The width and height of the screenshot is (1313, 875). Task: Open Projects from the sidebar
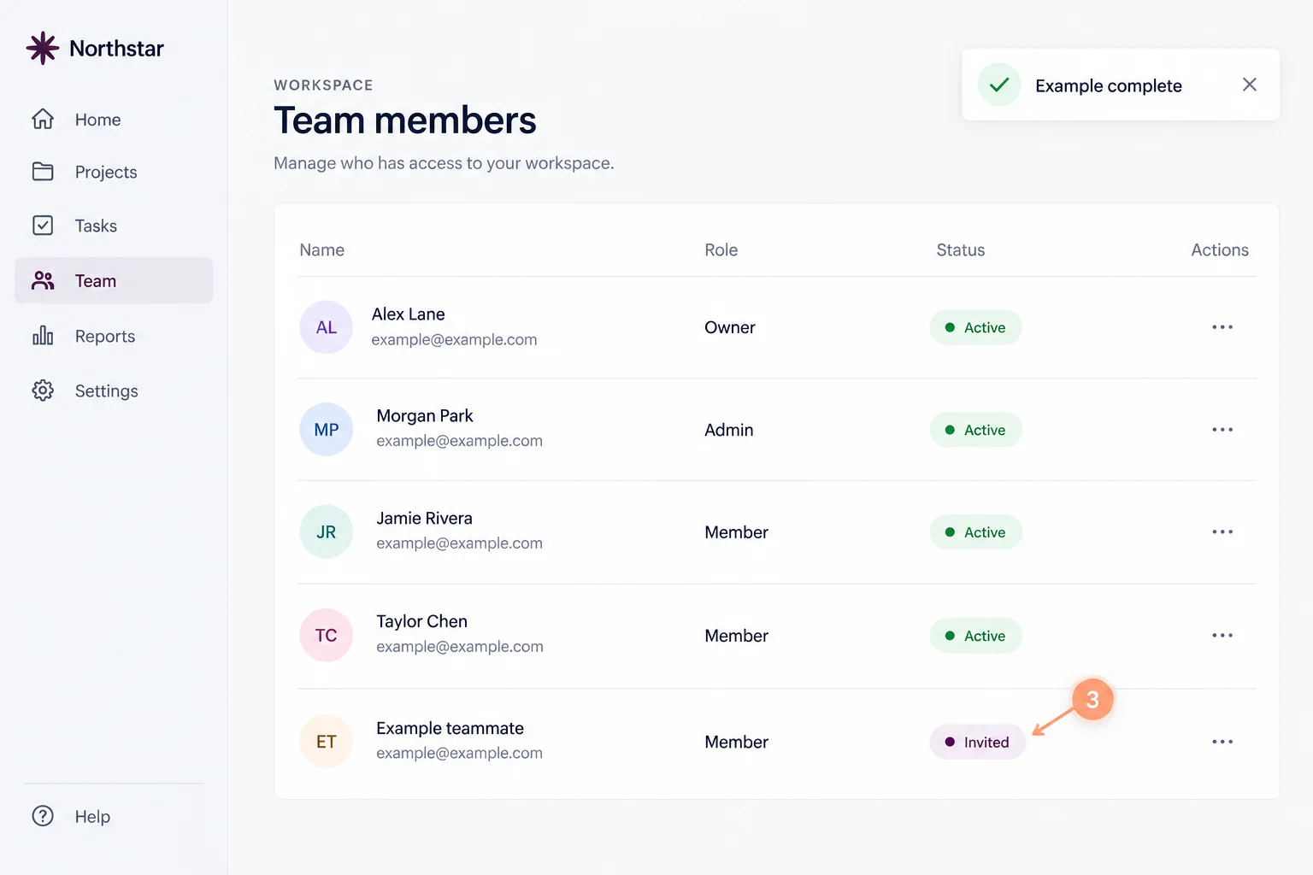[114, 172]
